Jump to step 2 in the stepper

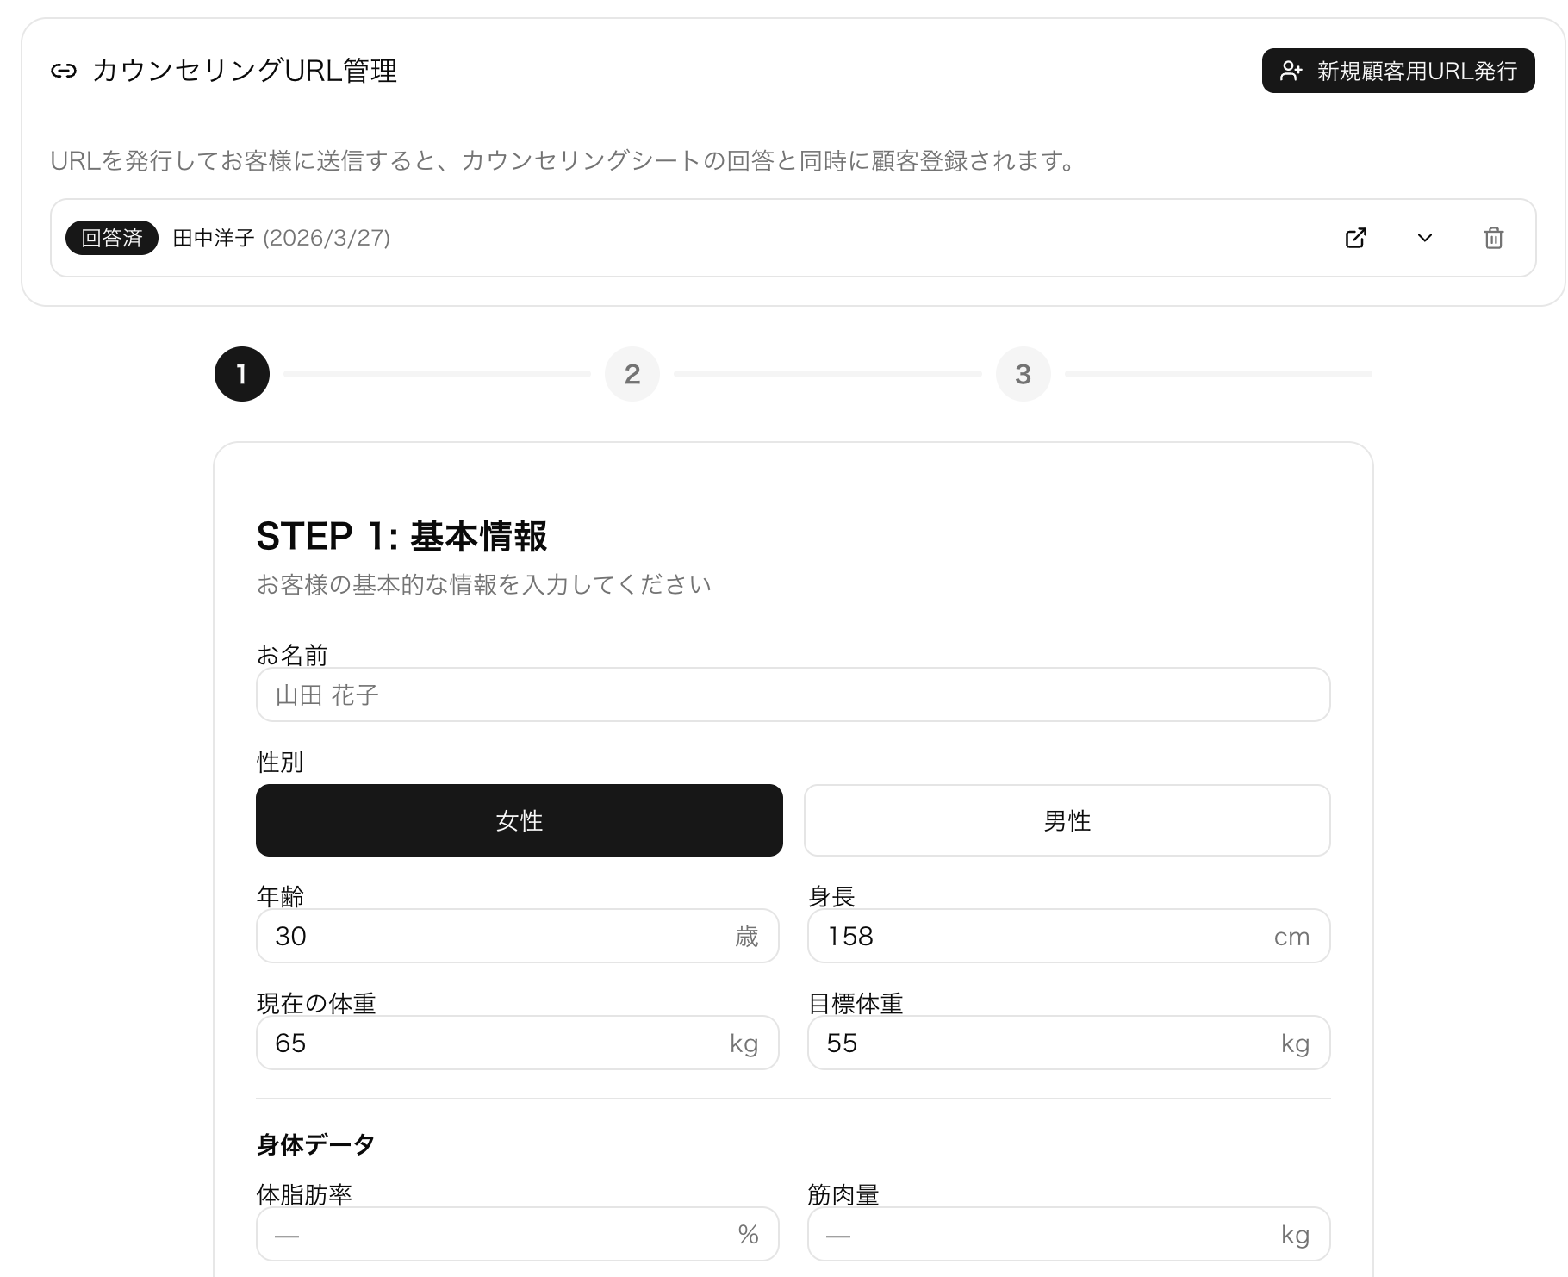tap(632, 374)
